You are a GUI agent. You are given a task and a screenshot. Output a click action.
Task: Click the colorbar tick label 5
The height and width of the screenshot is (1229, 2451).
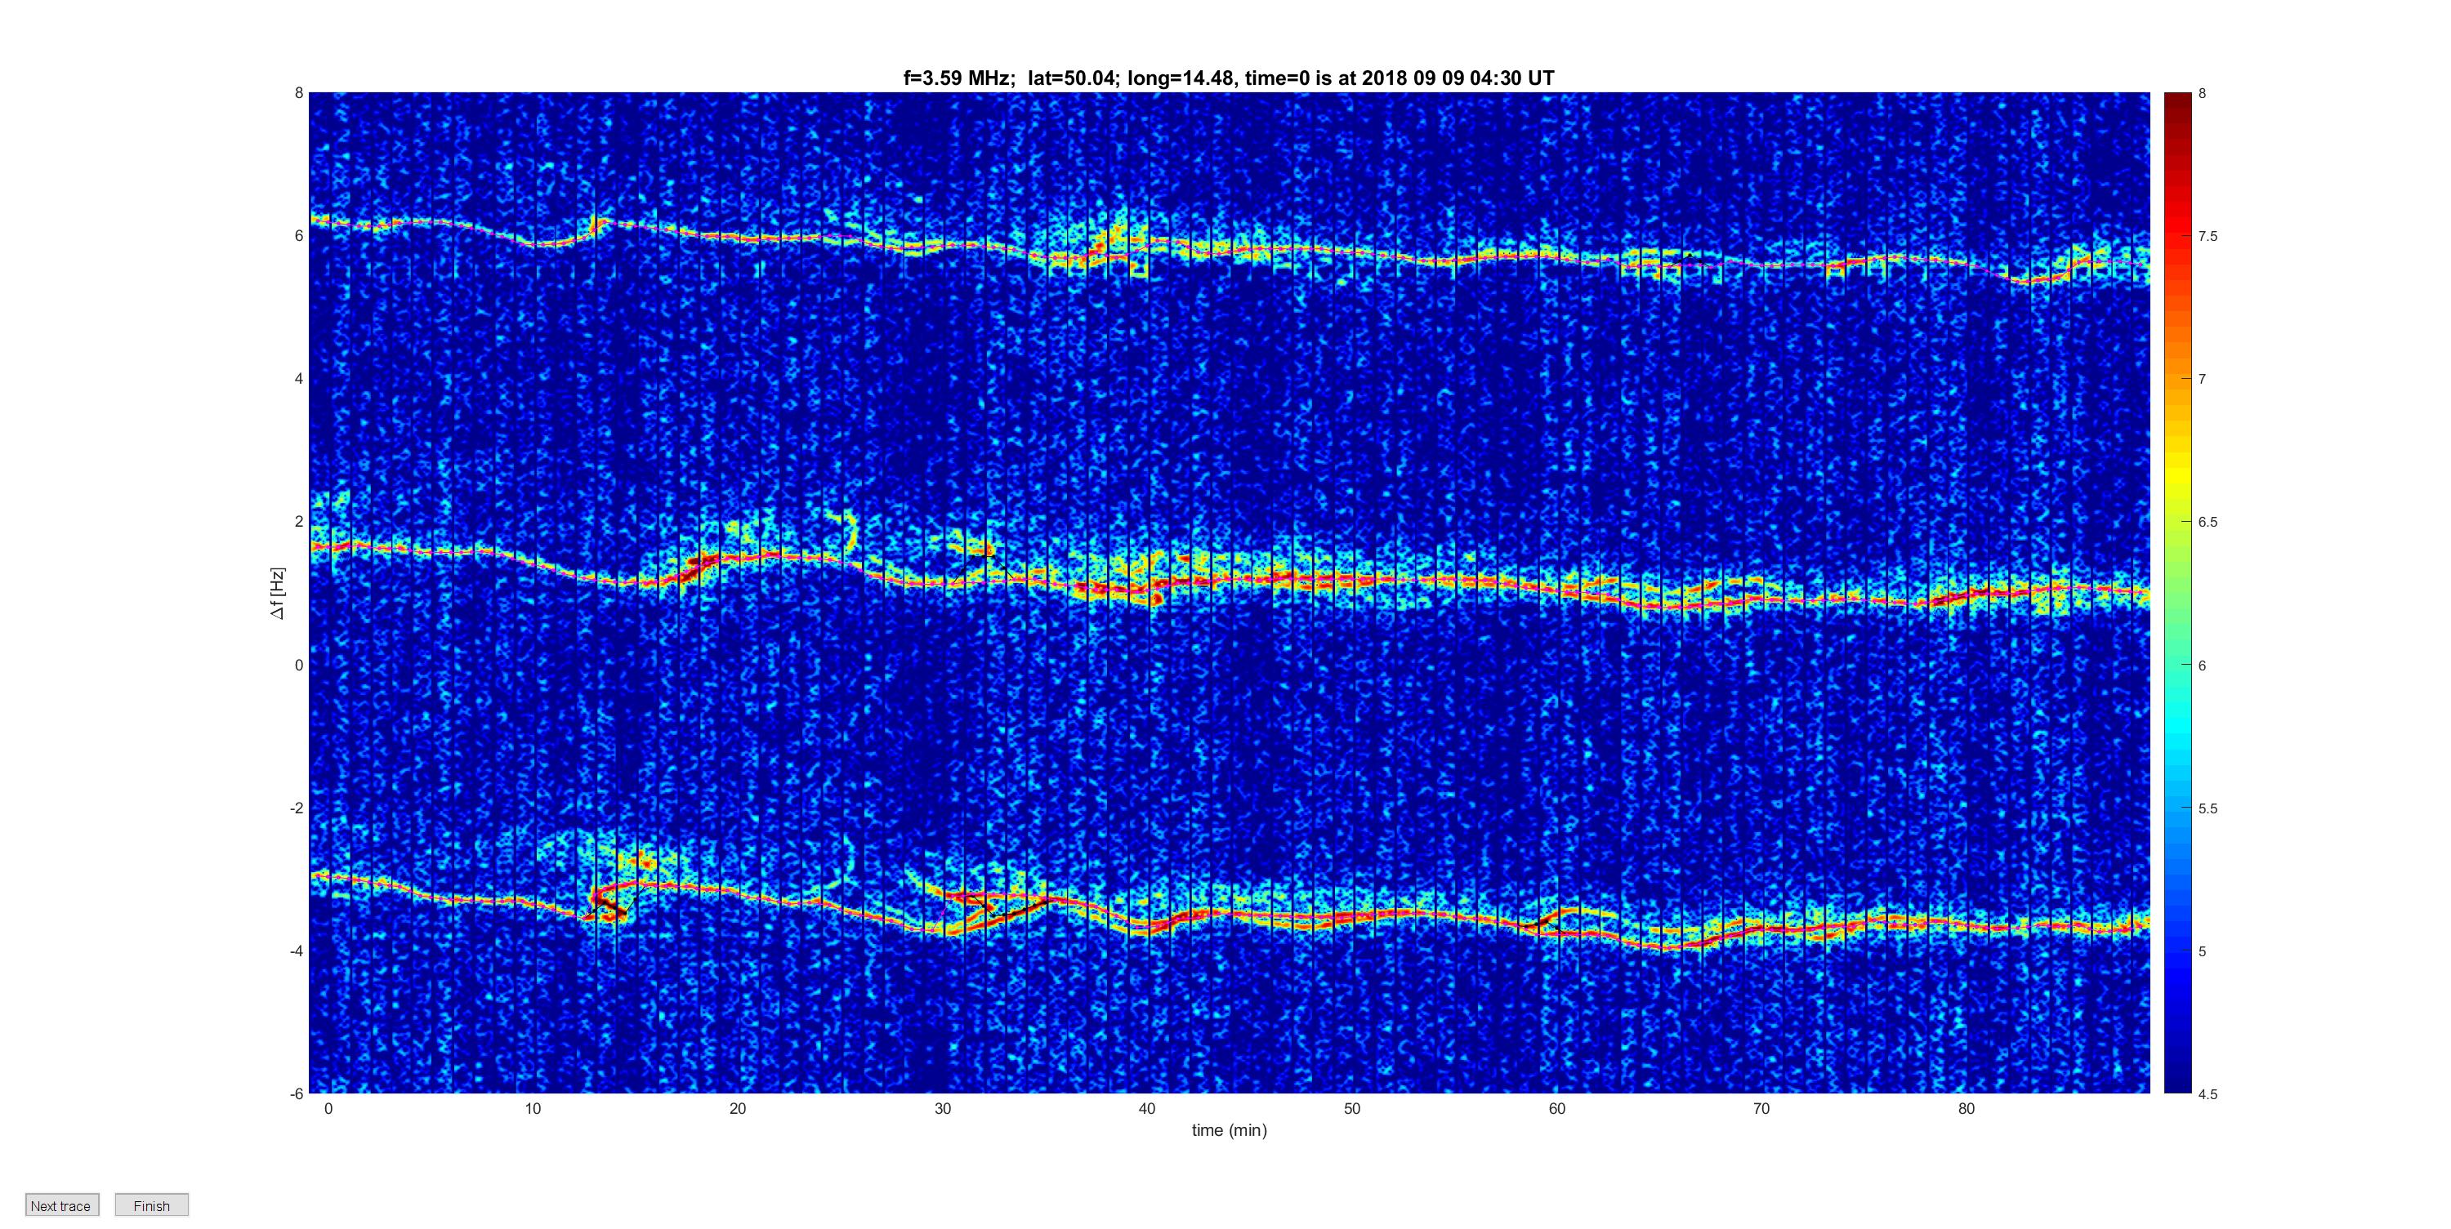coord(2202,951)
